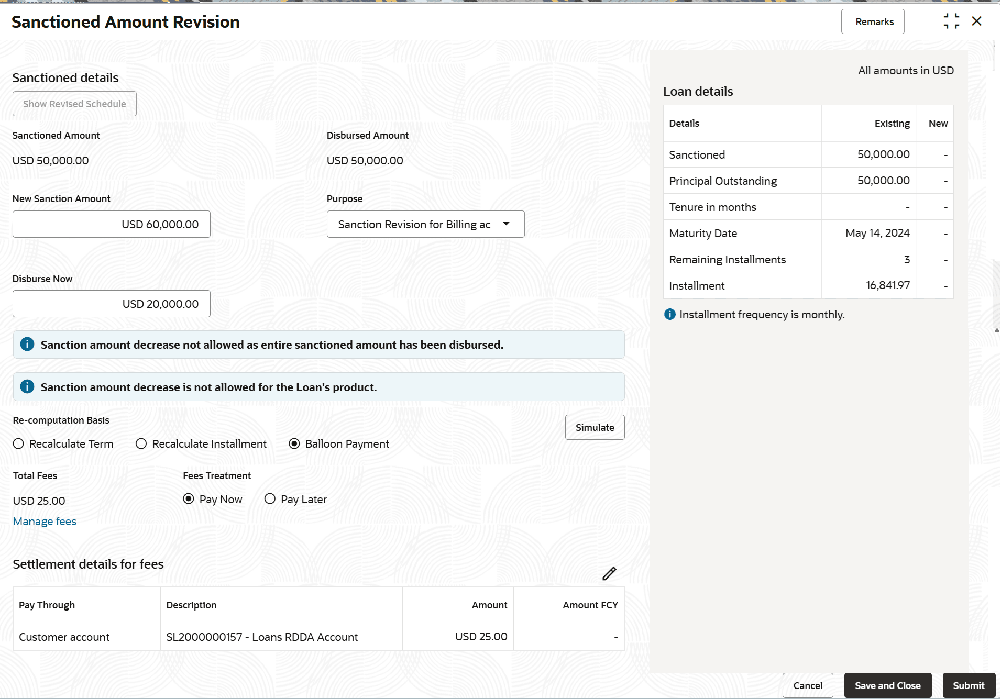Submit the sanction revision
The image size is (1001, 699).
[969, 685]
